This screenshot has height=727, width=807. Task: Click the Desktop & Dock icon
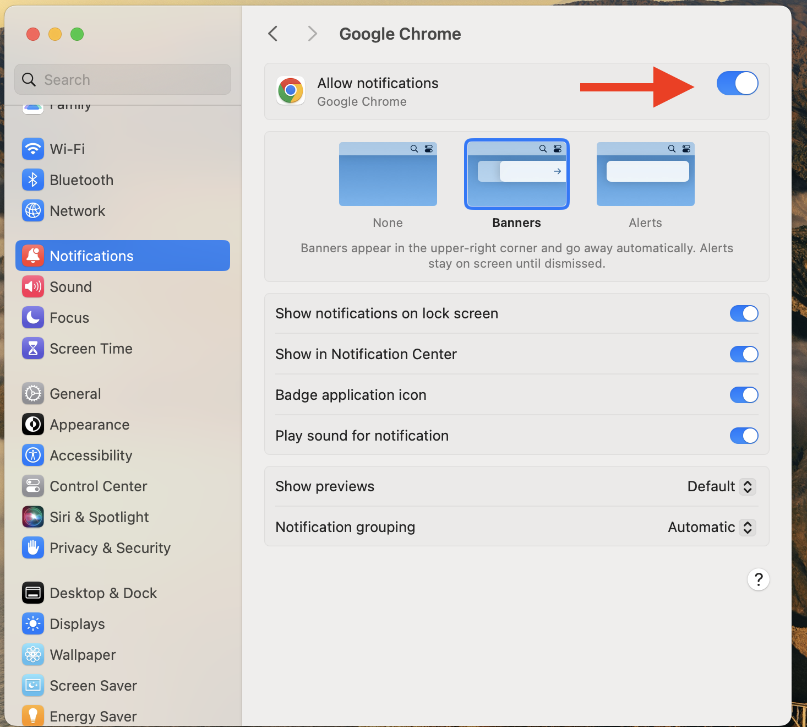tap(33, 593)
